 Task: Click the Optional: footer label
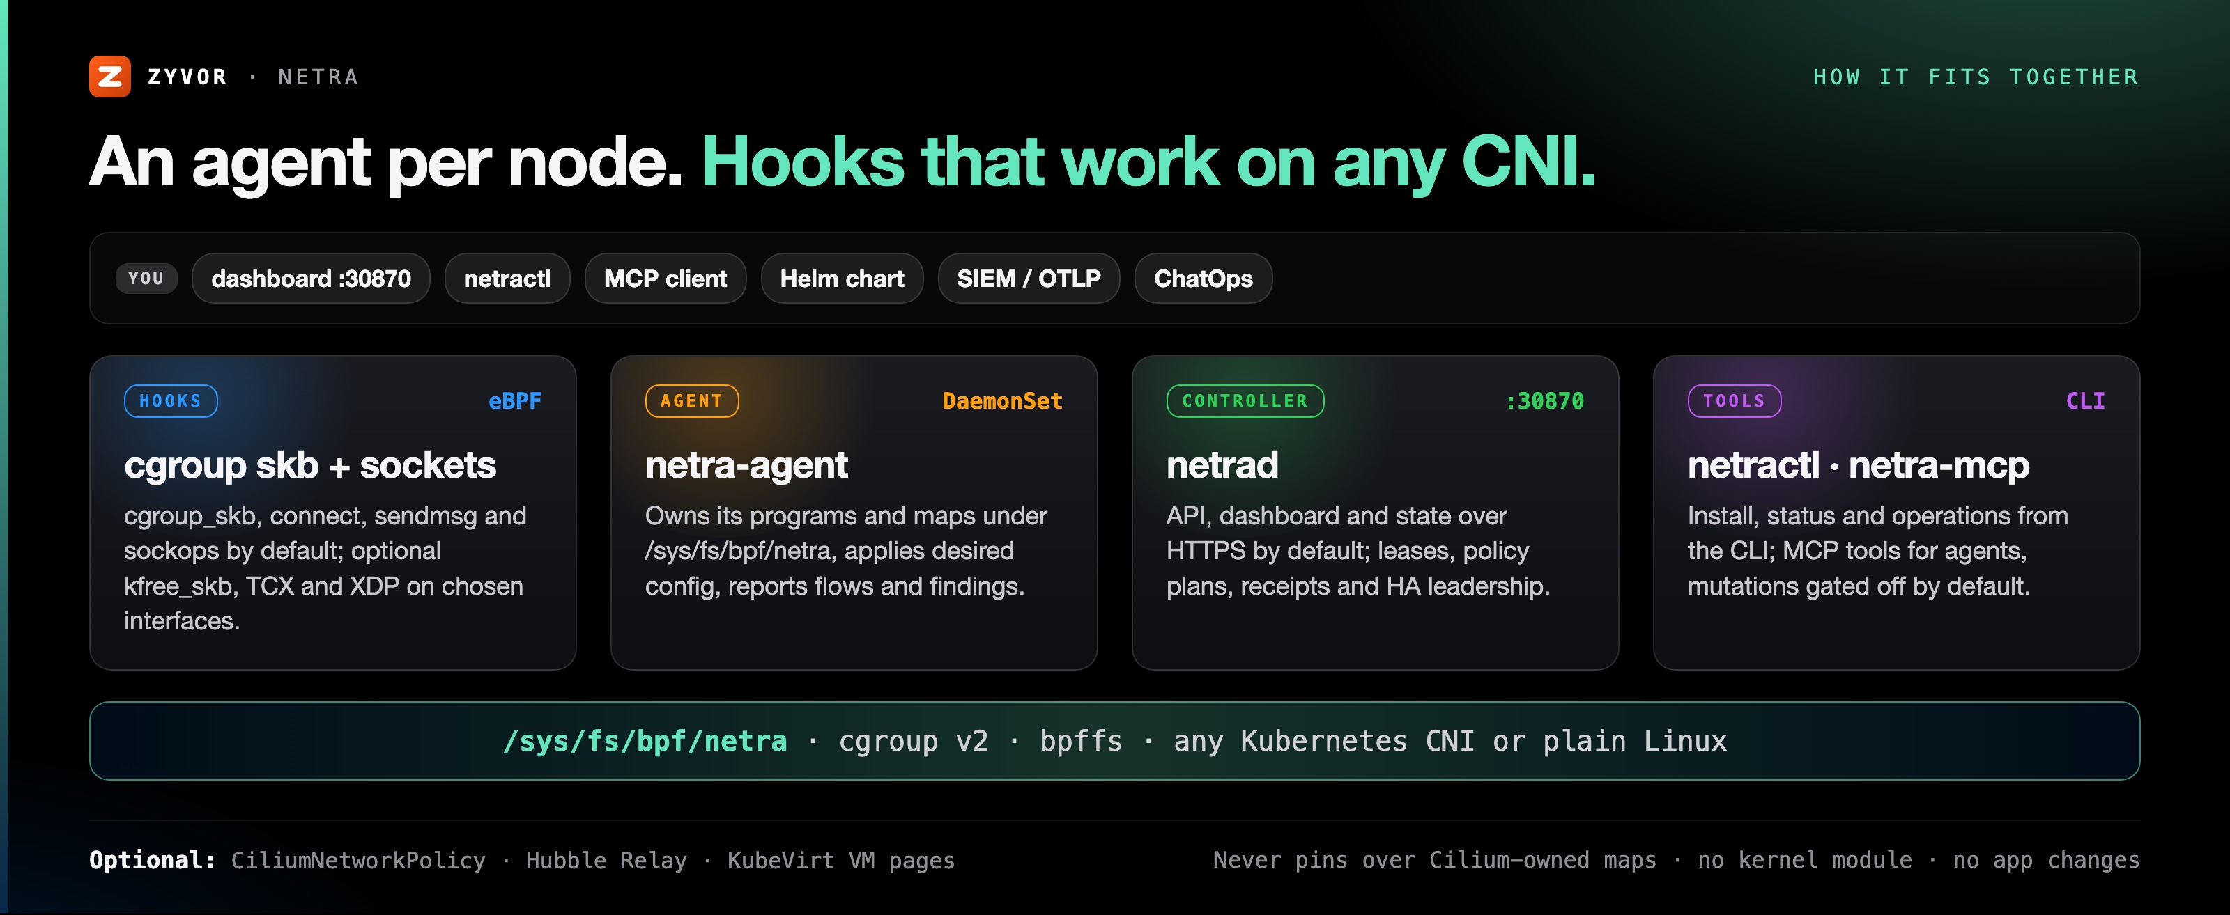tap(153, 861)
